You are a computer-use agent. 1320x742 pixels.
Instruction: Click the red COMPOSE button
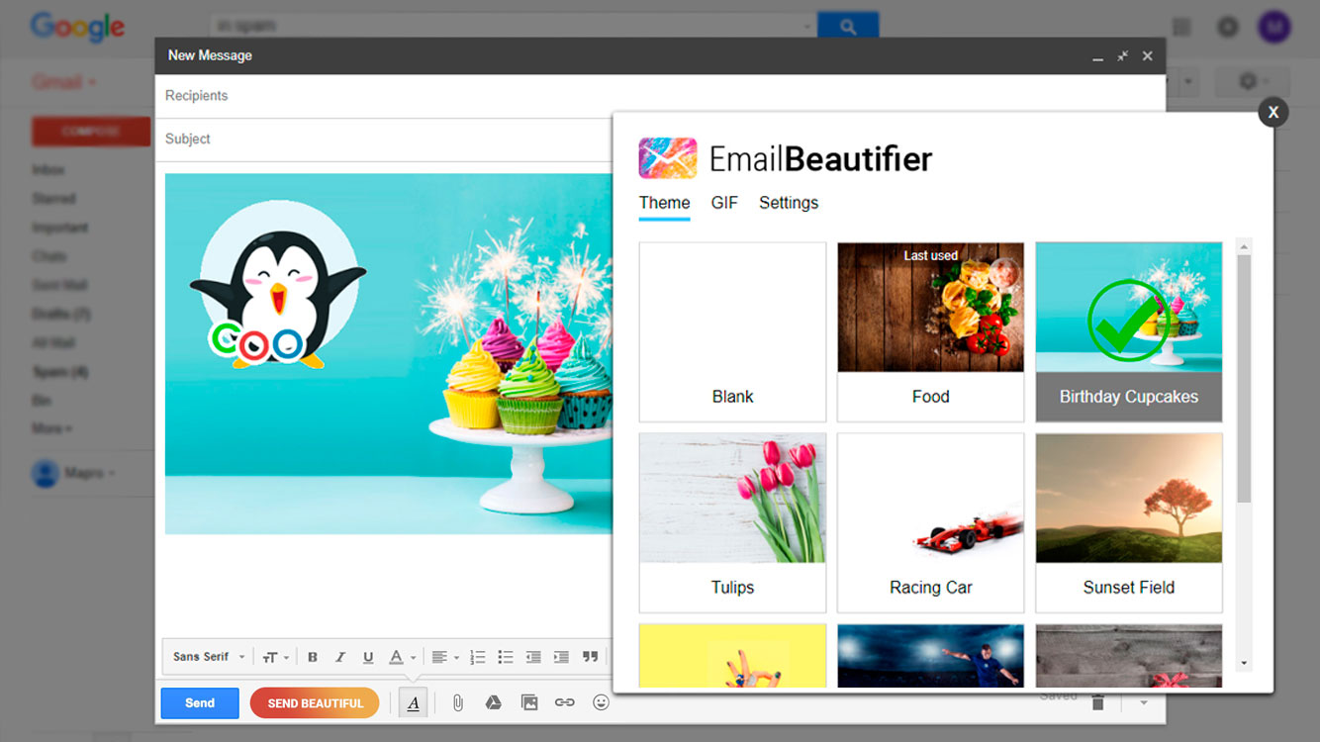(91, 131)
